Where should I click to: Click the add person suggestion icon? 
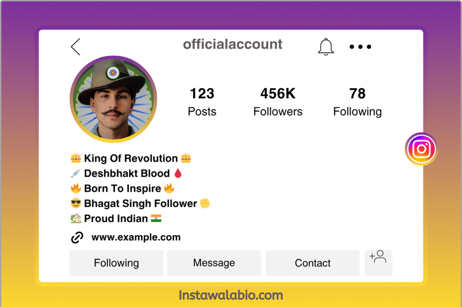(x=378, y=262)
